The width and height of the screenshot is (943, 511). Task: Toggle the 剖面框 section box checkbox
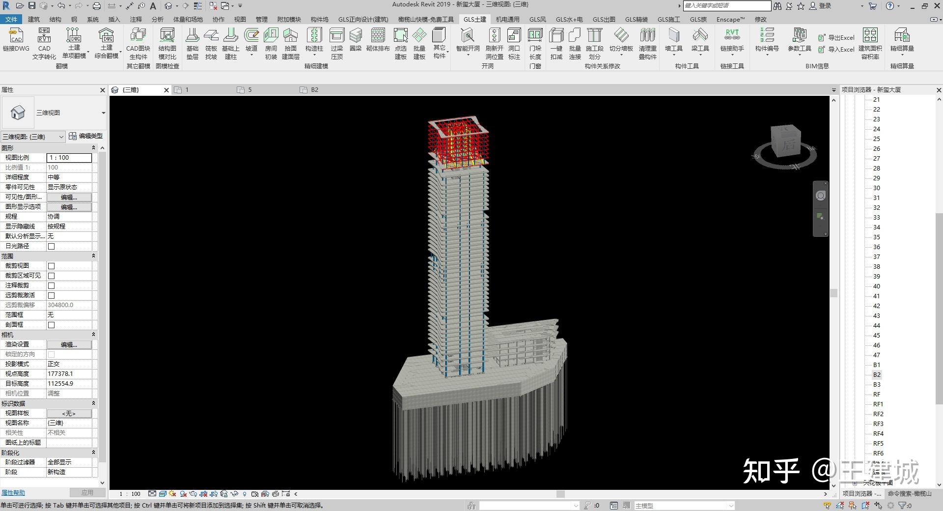click(52, 325)
